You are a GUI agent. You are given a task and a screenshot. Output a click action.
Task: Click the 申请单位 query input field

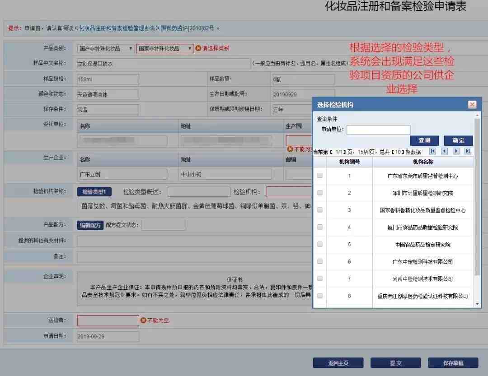[x=378, y=130]
